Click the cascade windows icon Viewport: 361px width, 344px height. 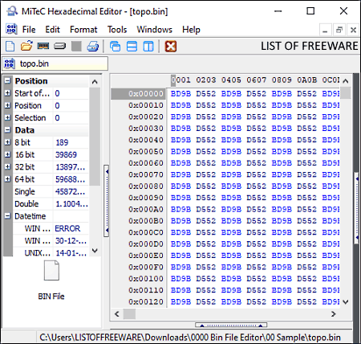(115, 47)
